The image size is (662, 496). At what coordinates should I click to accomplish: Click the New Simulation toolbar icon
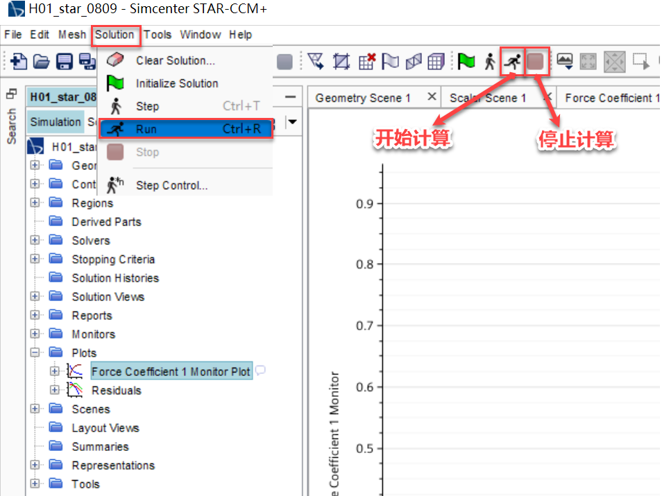pos(19,62)
